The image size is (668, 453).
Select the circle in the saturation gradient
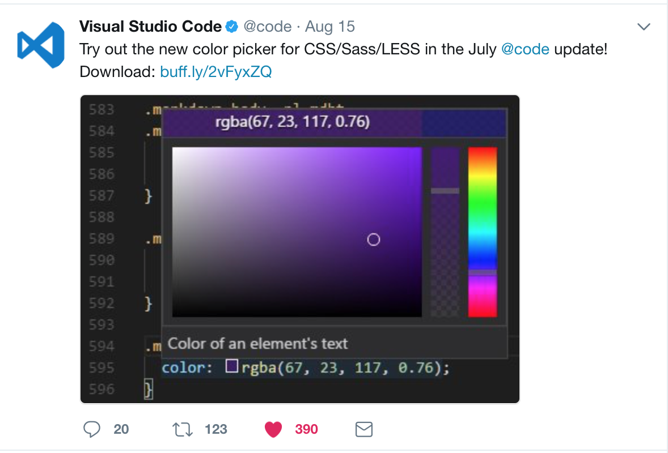click(x=374, y=240)
